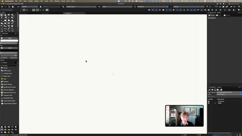Toggle the Shadow effect checkbox
Image resolution: width=242 pixels, height=136 pixels.
[1, 63]
